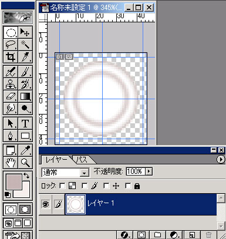This screenshot has width=226, height=239.
Task: Click the 不透明度 100% input field
Action: (x=136, y=171)
